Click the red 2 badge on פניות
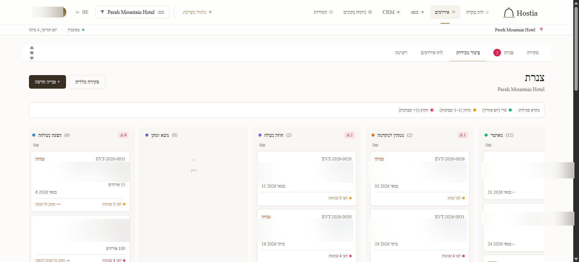Screen dimensions: 579x262 497,53
